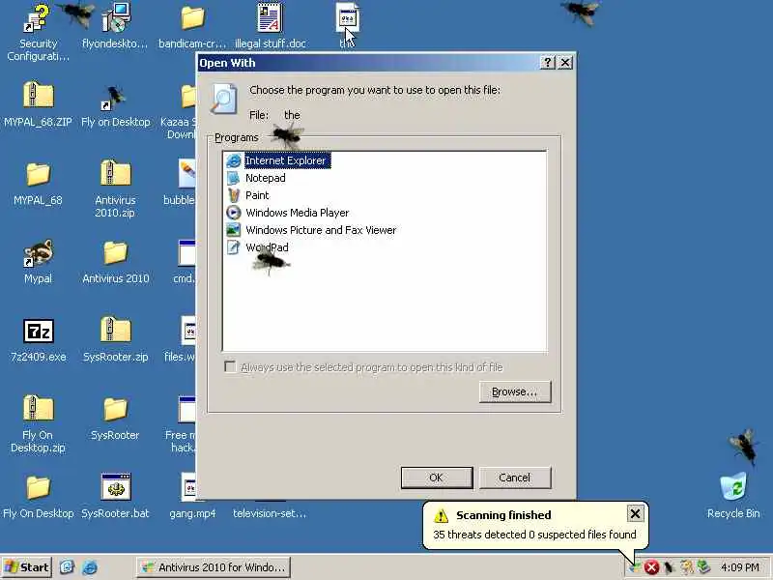The width and height of the screenshot is (773, 580).
Task: Select the Fly On Desktop folder
Action: (38, 497)
